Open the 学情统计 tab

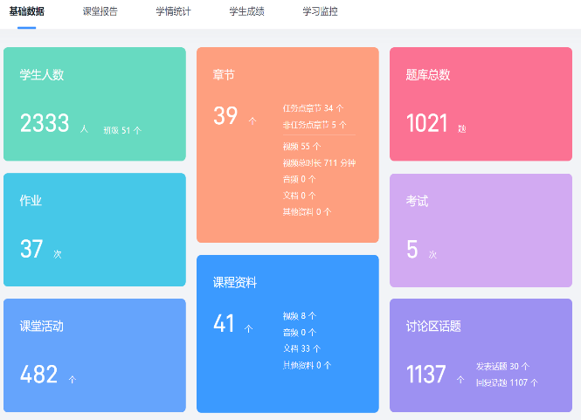173,12
